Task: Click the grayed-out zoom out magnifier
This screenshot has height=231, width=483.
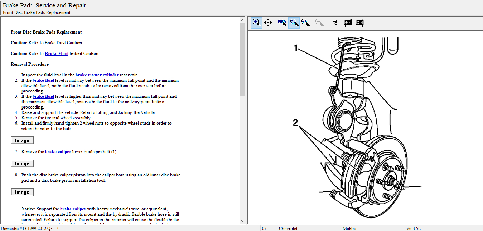Action: [319, 22]
